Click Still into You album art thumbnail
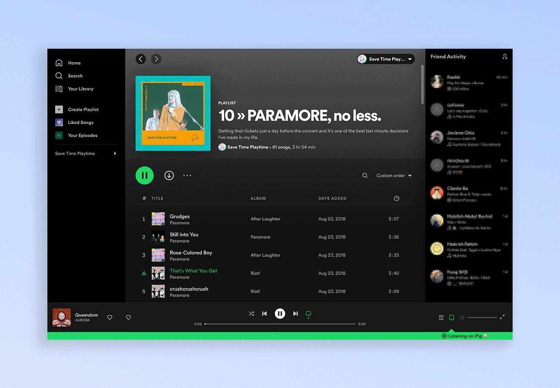Screen dimensions: 560x388 click(158, 237)
